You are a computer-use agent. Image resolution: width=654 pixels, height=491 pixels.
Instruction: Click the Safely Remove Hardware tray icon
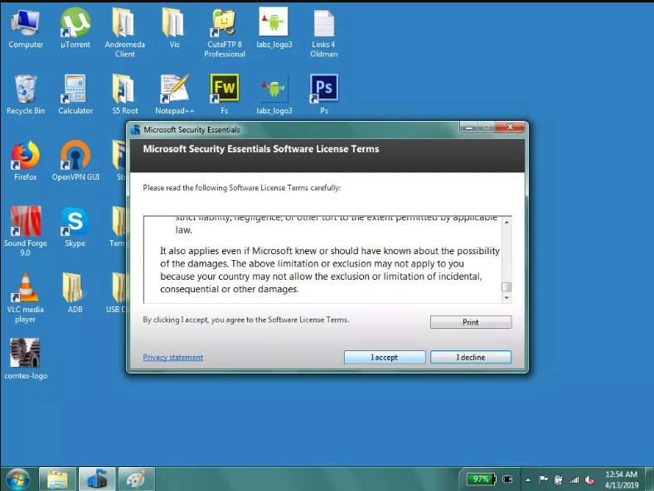point(559,479)
